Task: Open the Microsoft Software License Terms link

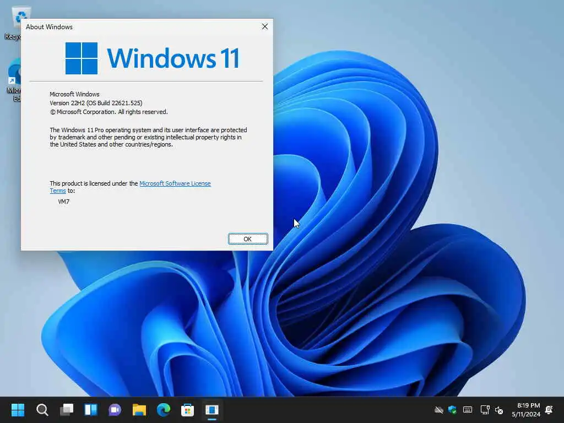Action: point(175,183)
